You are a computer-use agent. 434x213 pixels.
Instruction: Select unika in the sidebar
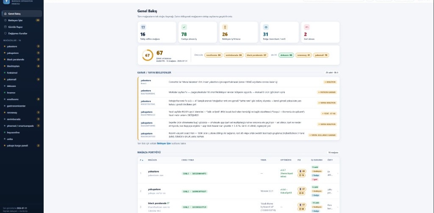point(22,139)
